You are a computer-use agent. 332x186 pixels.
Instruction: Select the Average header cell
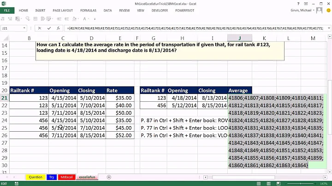(240, 90)
